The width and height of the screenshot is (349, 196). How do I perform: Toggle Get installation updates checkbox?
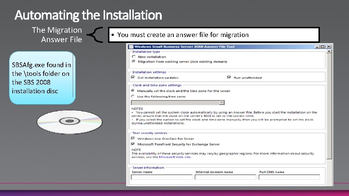[133, 77]
